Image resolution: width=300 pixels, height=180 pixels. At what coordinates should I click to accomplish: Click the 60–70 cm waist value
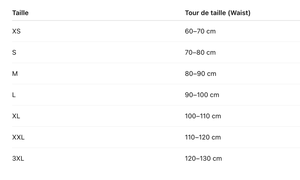200,31
